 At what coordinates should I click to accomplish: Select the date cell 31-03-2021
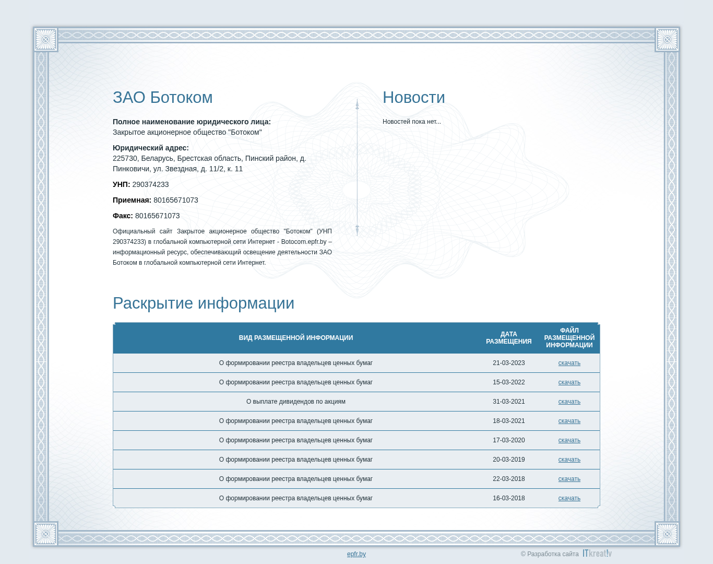pyautogui.click(x=509, y=402)
